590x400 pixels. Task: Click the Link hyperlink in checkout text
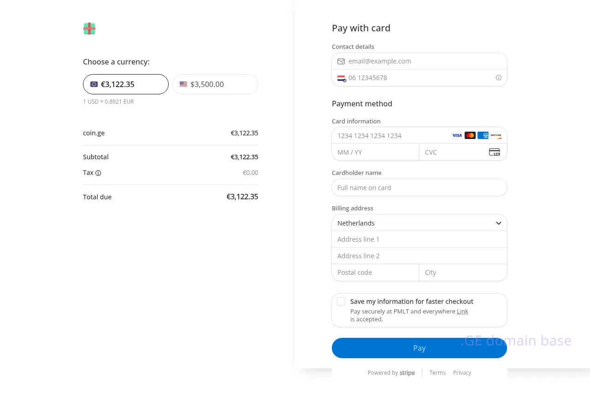[x=462, y=312]
